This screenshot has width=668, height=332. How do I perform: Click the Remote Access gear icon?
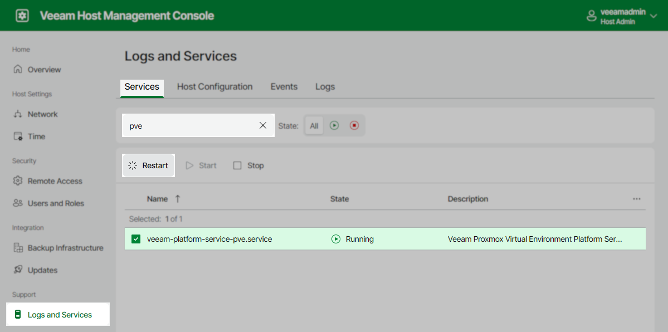click(x=17, y=180)
